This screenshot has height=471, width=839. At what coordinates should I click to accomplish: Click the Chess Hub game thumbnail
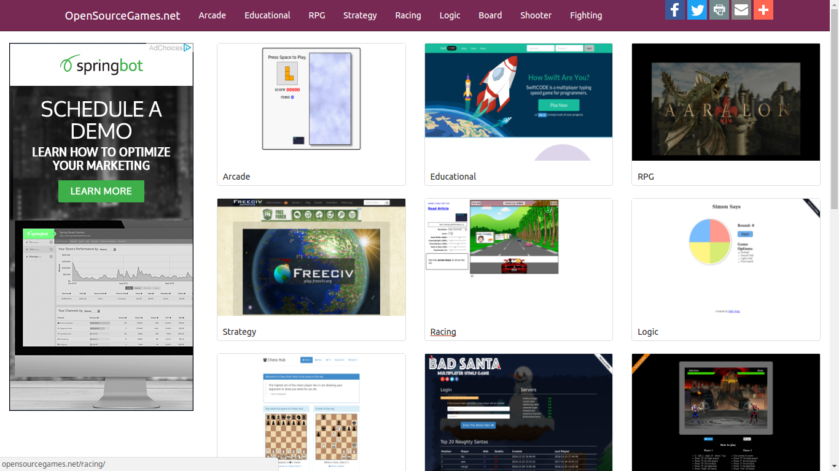(x=311, y=412)
